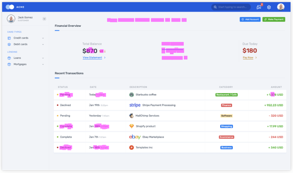Open the messages notification icon

(x=259, y=7)
